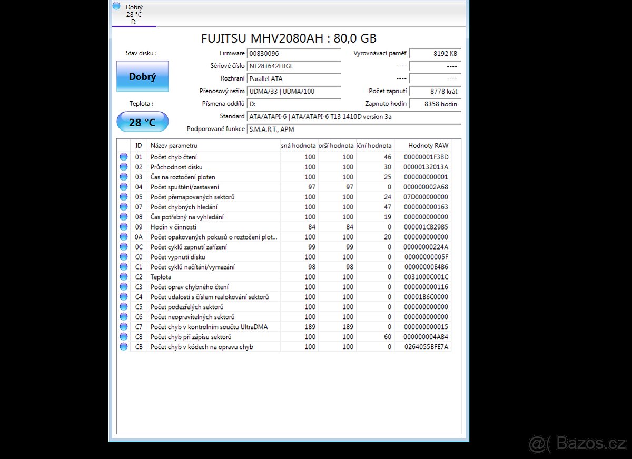The height and width of the screenshot is (459, 632).
Task: Click the ID column header
Action: point(139,145)
